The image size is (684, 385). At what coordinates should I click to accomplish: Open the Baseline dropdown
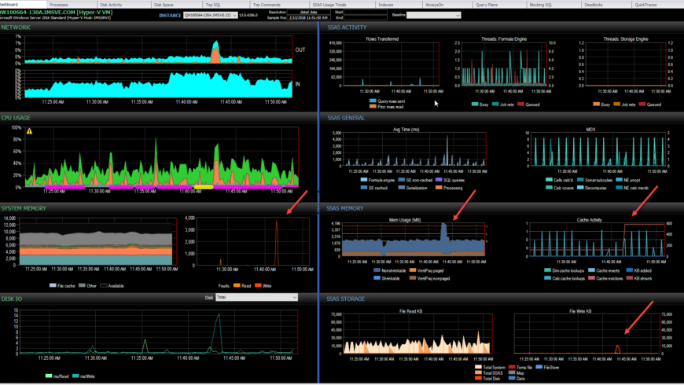click(x=434, y=15)
